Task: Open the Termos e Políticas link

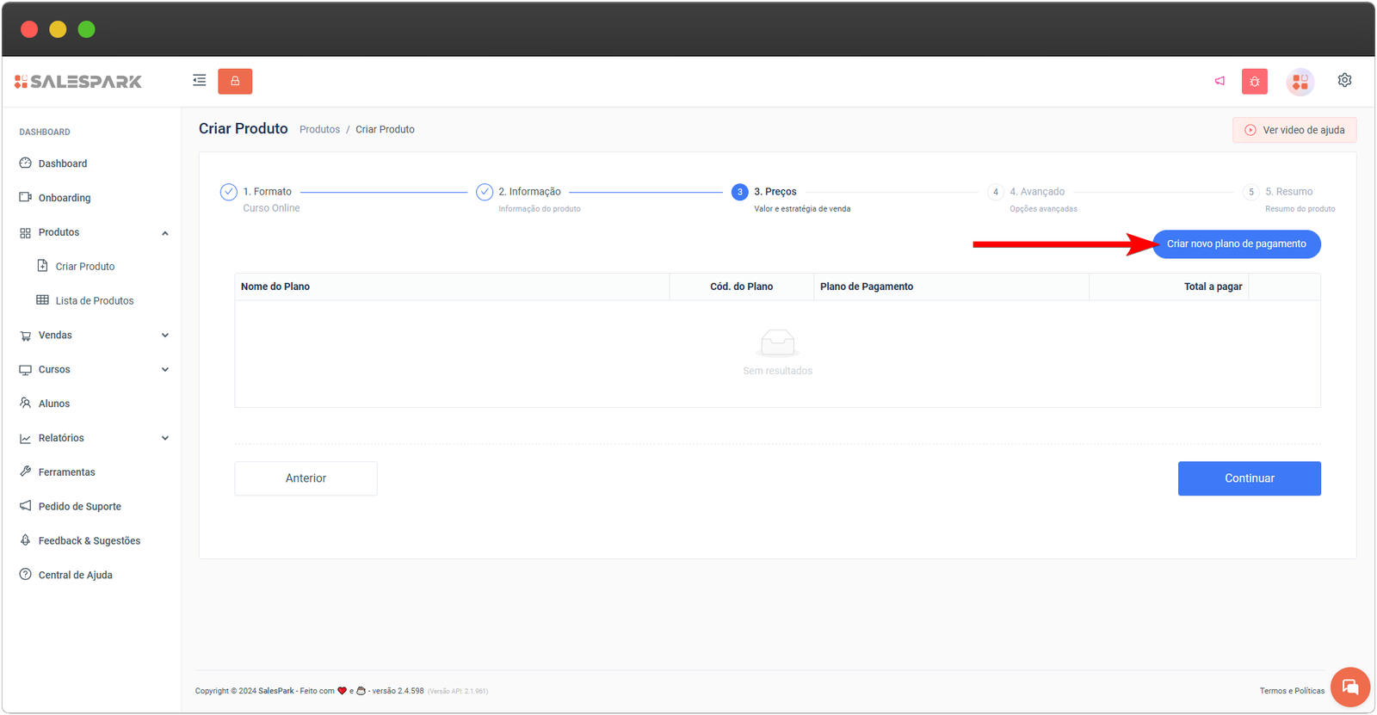Action: pos(1292,691)
